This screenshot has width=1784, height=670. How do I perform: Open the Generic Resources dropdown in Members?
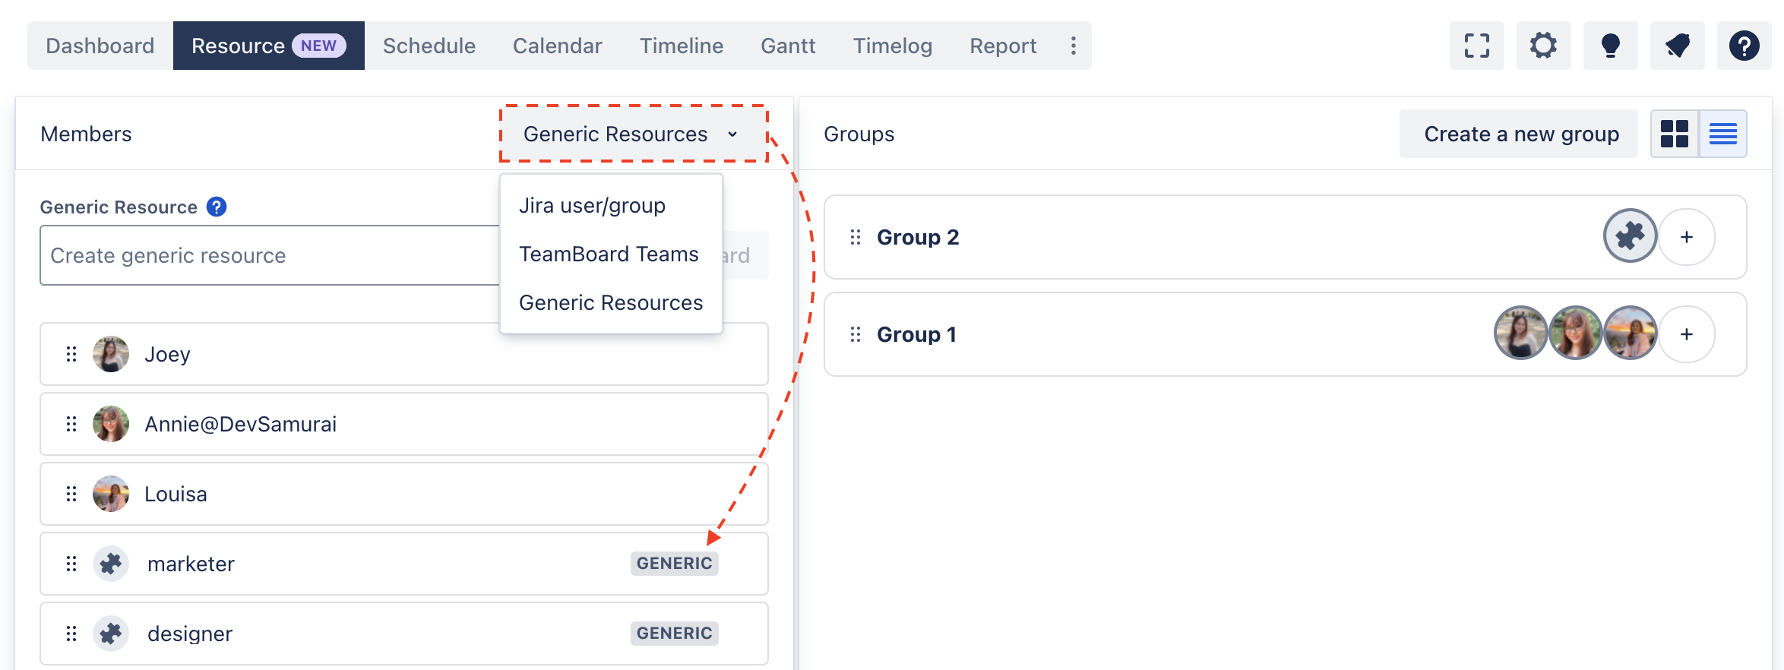click(632, 134)
